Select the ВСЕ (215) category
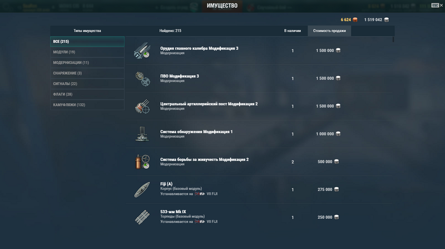The image size is (445, 249). (x=87, y=41)
